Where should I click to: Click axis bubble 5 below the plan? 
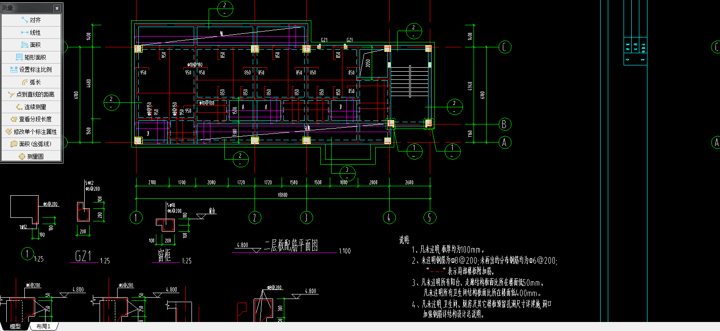(430, 218)
